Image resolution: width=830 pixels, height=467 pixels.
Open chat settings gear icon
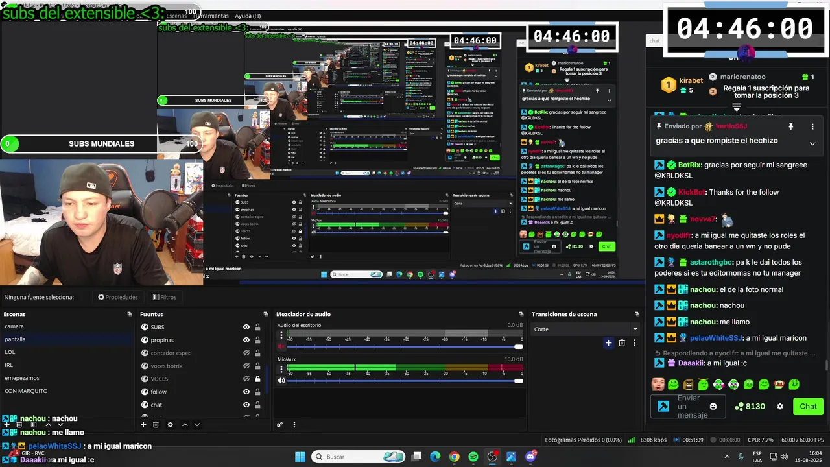(x=780, y=407)
